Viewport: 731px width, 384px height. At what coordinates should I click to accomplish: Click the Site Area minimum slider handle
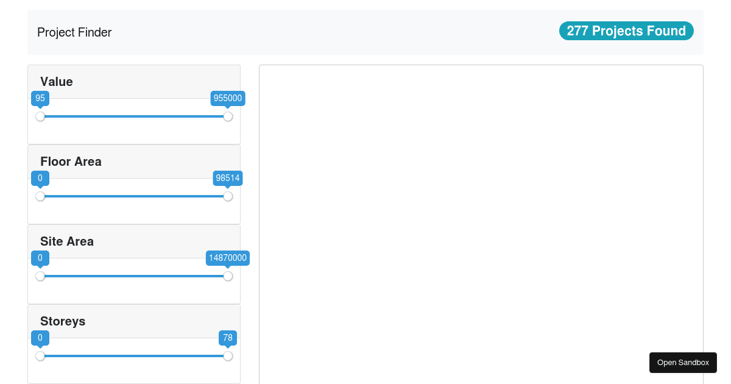[x=40, y=276]
